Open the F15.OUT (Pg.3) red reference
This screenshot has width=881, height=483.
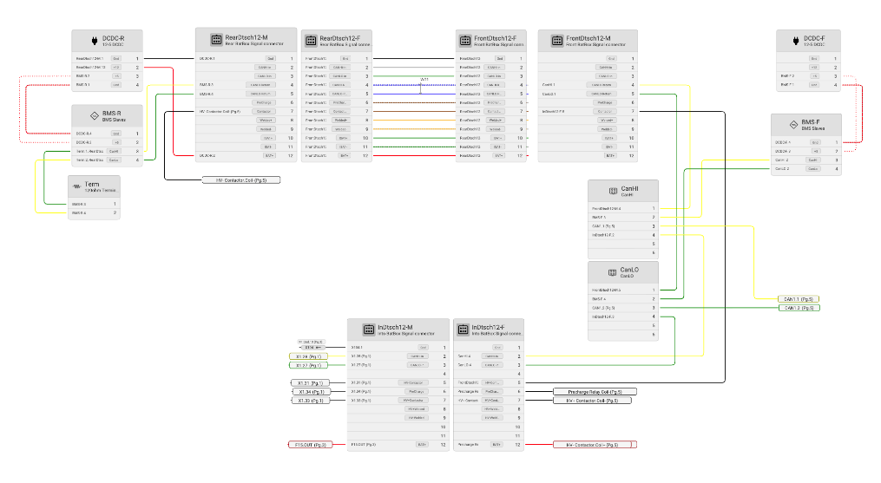(310, 445)
